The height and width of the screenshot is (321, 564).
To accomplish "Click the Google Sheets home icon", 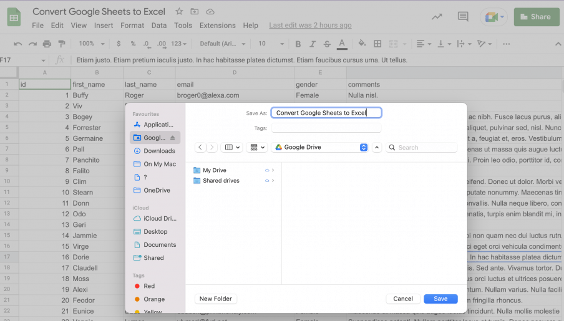I will [x=14, y=17].
